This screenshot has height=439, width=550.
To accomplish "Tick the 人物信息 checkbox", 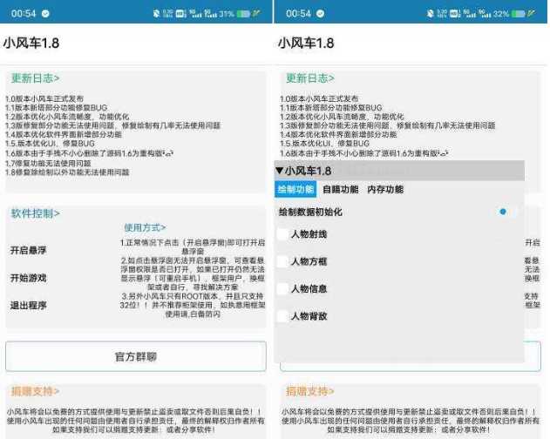I will click(282, 288).
